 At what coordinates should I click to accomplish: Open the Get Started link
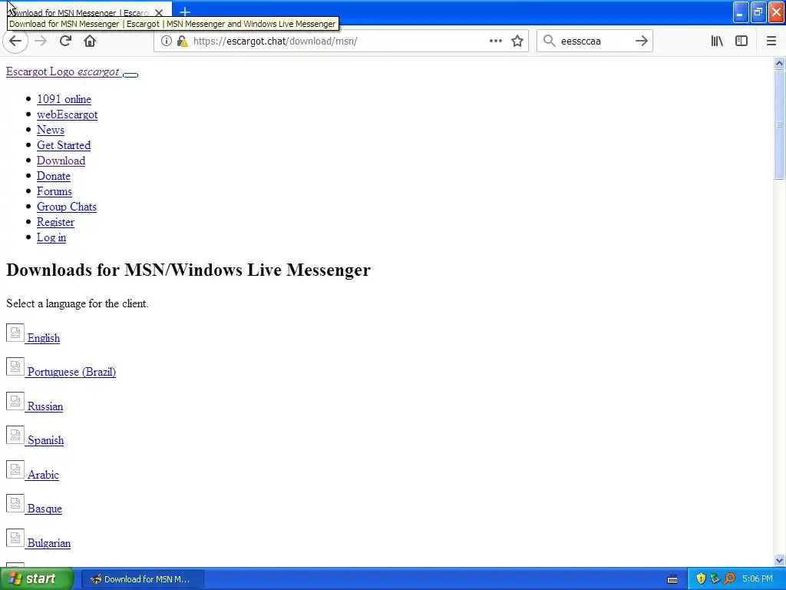[x=64, y=145]
